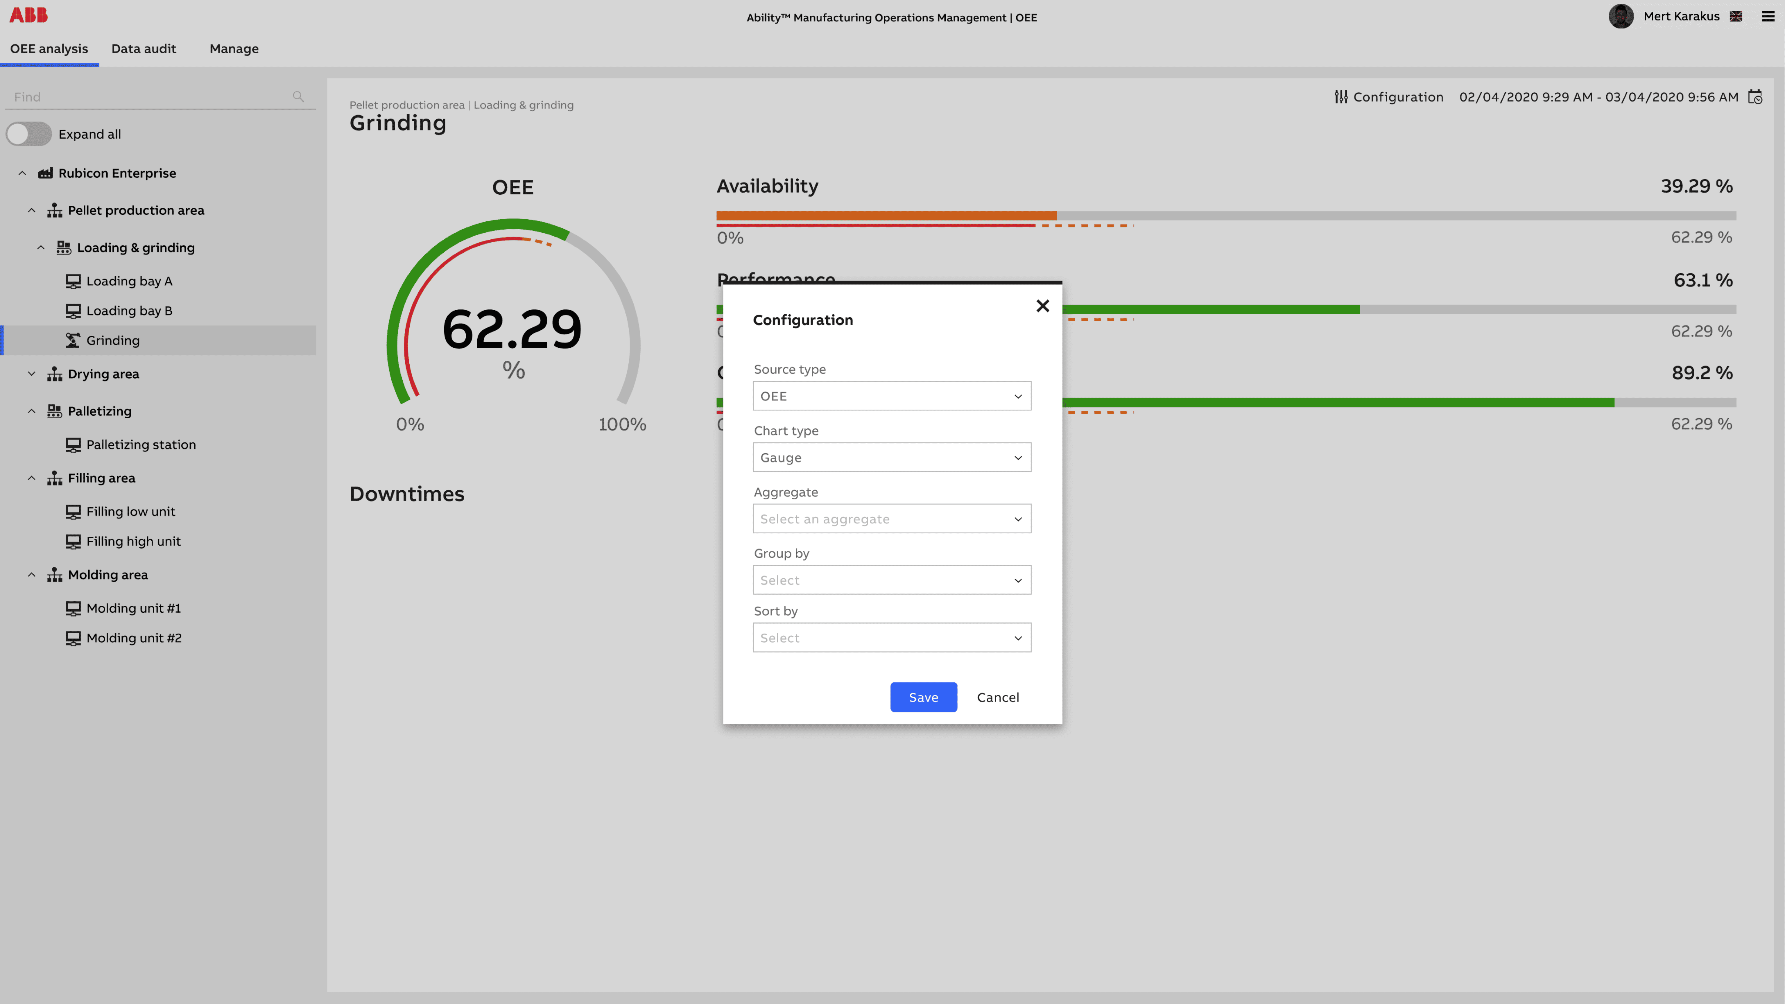Click the language flag icon

(x=1736, y=17)
